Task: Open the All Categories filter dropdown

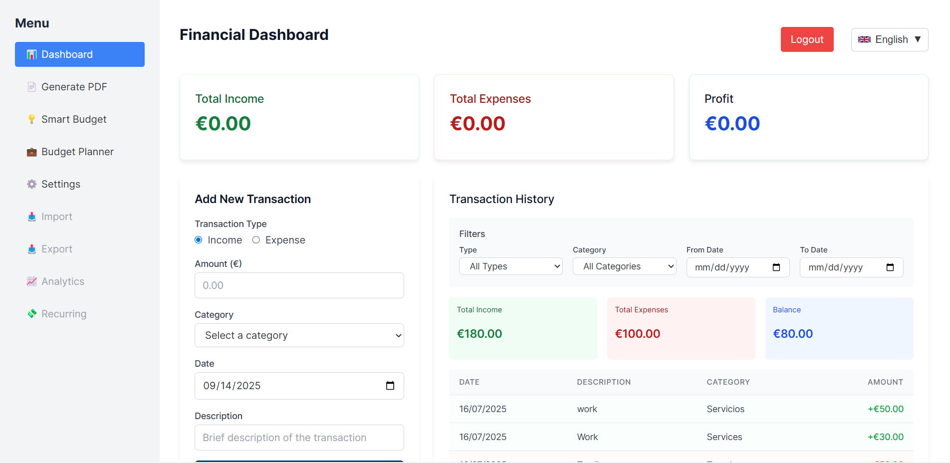Action: coord(624,266)
